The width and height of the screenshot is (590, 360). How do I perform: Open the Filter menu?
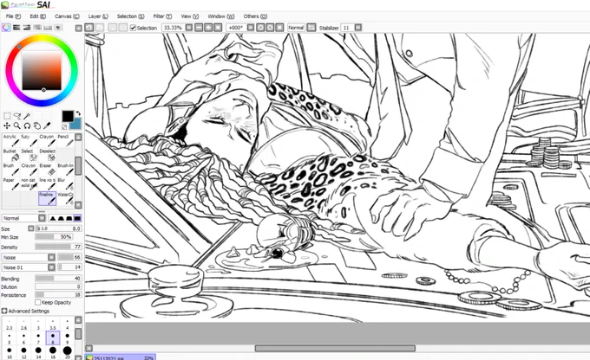pos(162,16)
